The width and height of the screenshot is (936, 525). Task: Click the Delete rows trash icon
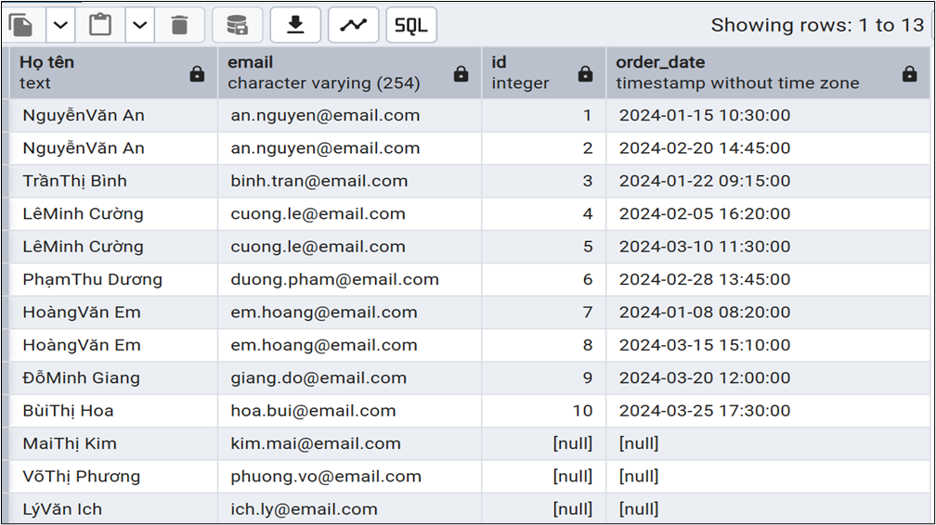point(179,25)
